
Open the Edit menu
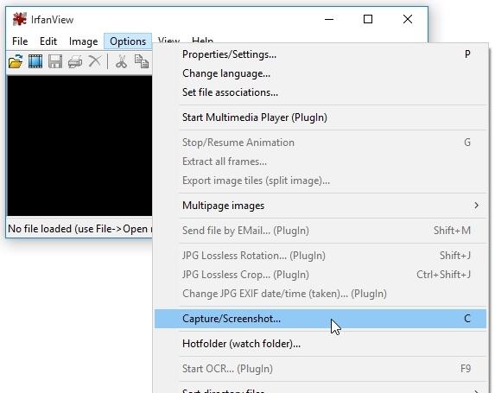[48, 41]
